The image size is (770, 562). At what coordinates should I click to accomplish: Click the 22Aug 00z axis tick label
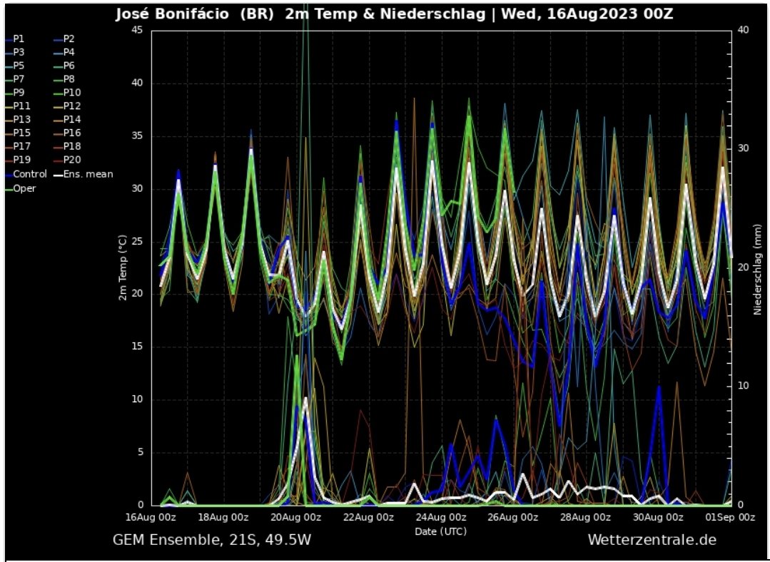369,517
